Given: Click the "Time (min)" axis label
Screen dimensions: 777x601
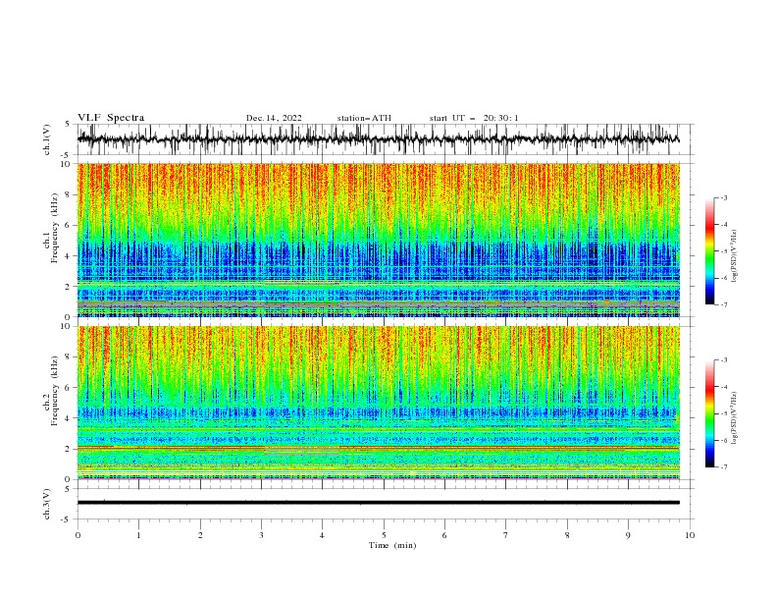Looking at the screenshot, I should coord(392,545).
